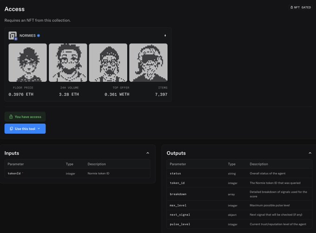This screenshot has width=316, height=233.
Task: Collapse the Outputs panel
Action: (310, 153)
